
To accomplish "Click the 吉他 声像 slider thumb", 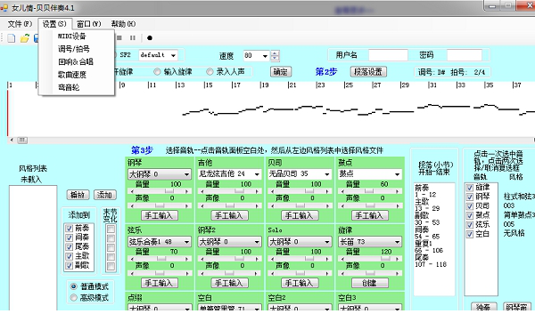I will point(230,205).
